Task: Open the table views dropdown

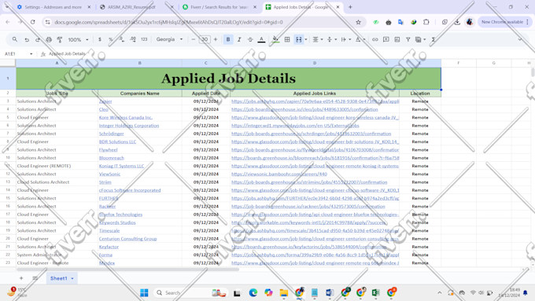Action: [420, 39]
